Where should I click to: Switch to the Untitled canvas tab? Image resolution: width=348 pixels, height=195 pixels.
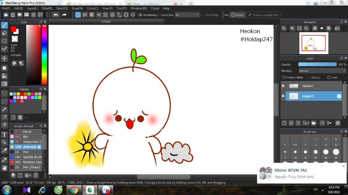coord(106,21)
